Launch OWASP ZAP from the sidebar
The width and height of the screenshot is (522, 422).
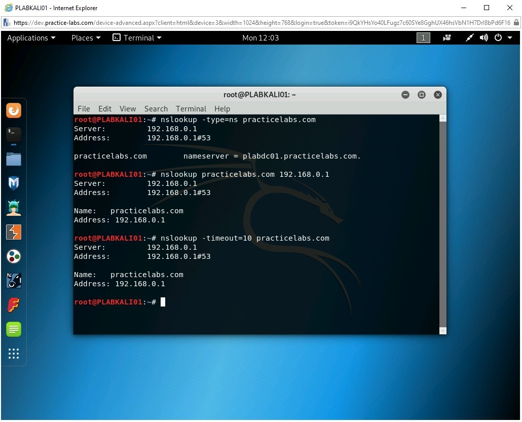pyautogui.click(x=14, y=256)
